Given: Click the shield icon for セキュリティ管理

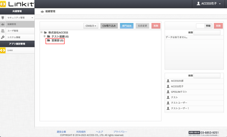Looking at the screenshot, I should click(x=3, y=18).
